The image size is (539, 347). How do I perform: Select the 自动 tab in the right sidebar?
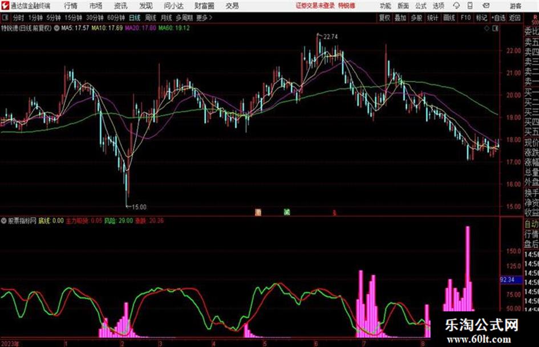[532, 224]
